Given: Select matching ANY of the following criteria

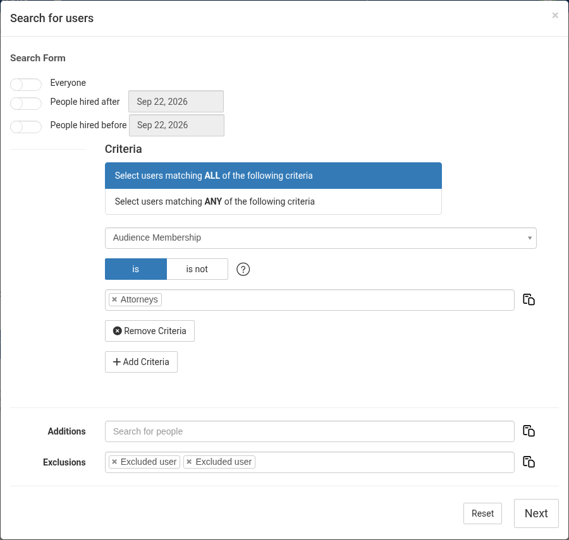Looking at the screenshot, I should [x=273, y=201].
